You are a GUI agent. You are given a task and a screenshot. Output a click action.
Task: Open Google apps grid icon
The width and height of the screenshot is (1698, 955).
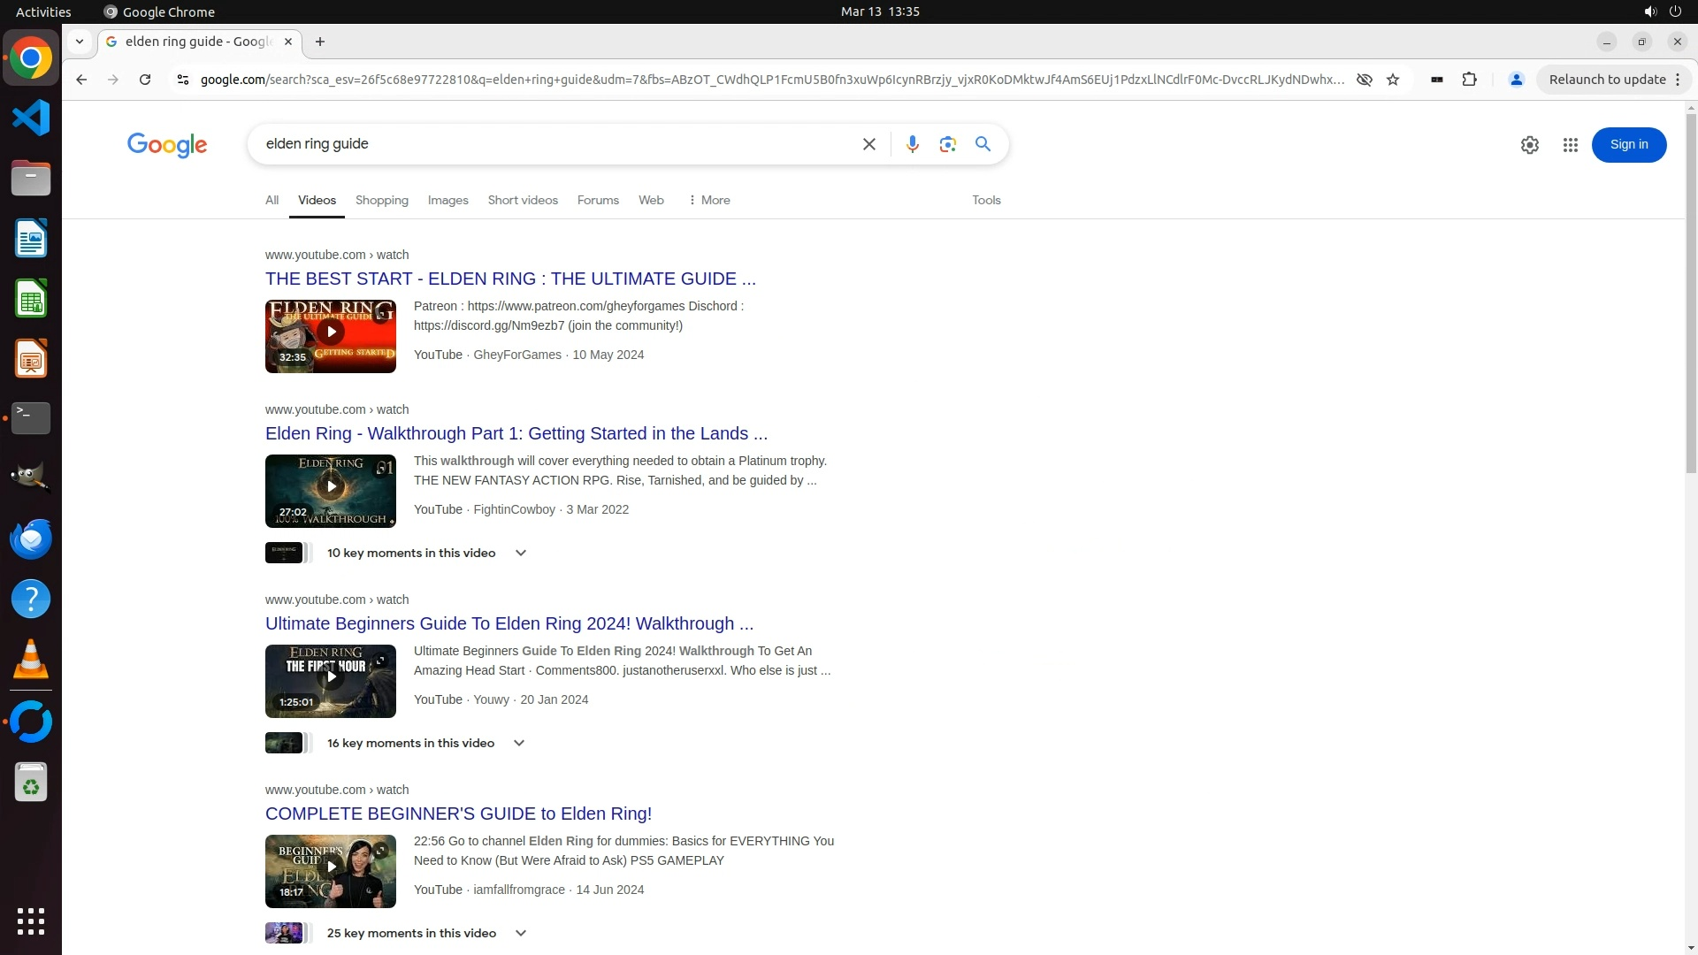[1570, 145]
